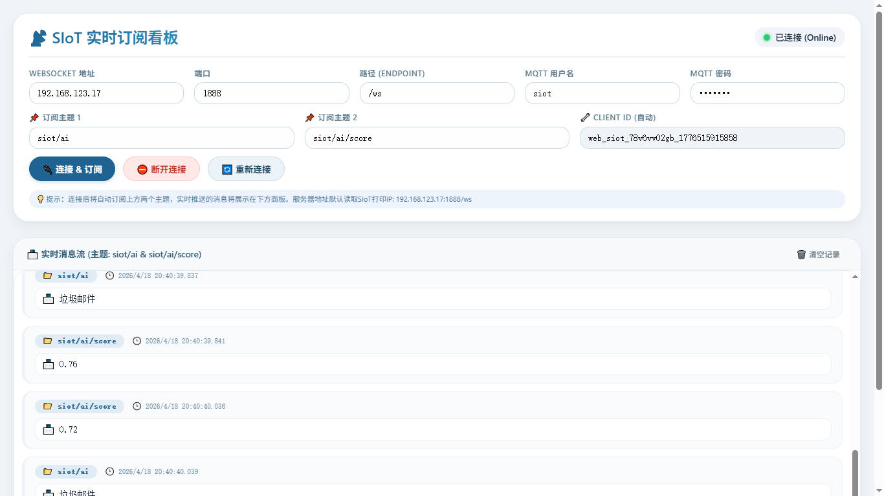
Task: Click the message icon beside 垃圾邮件 in the 20:40:39.837 card
Action: [49, 299]
